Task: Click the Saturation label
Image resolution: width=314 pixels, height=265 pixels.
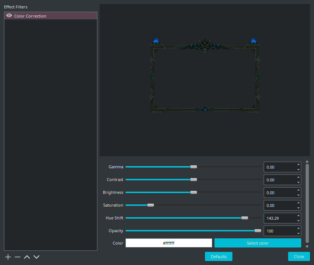Action: (x=113, y=205)
